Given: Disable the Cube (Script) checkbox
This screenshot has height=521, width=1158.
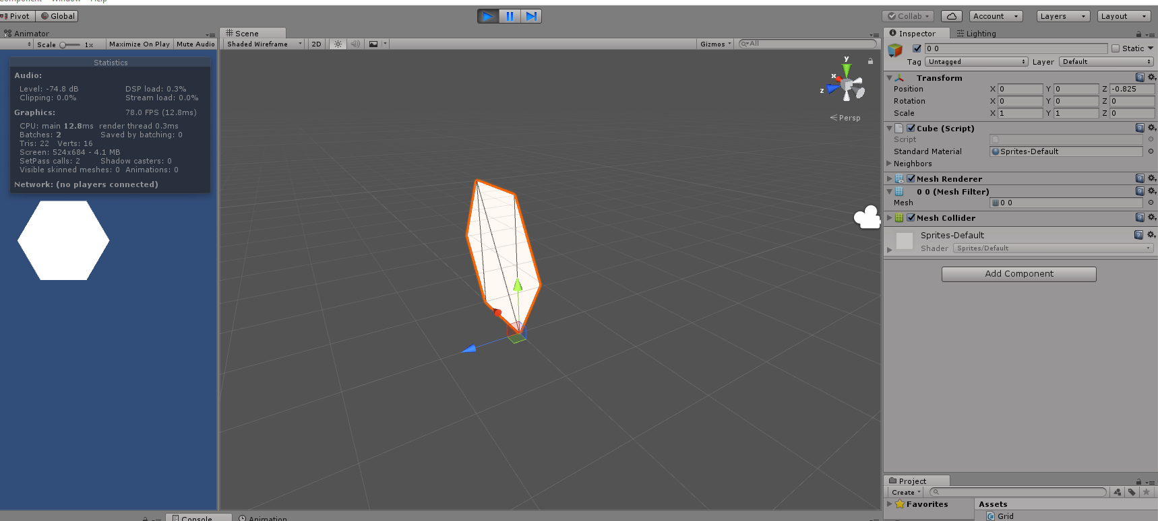Looking at the screenshot, I should [x=911, y=128].
